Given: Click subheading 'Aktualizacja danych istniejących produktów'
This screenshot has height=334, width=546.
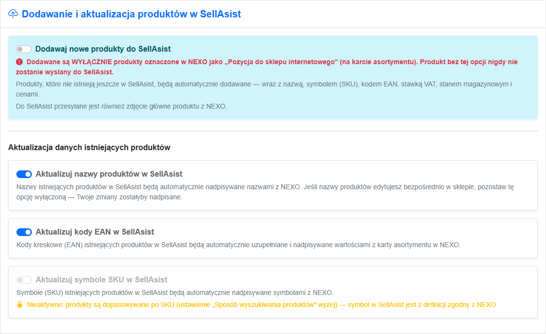Looking at the screenshot, I should click(x=89, y=148).
